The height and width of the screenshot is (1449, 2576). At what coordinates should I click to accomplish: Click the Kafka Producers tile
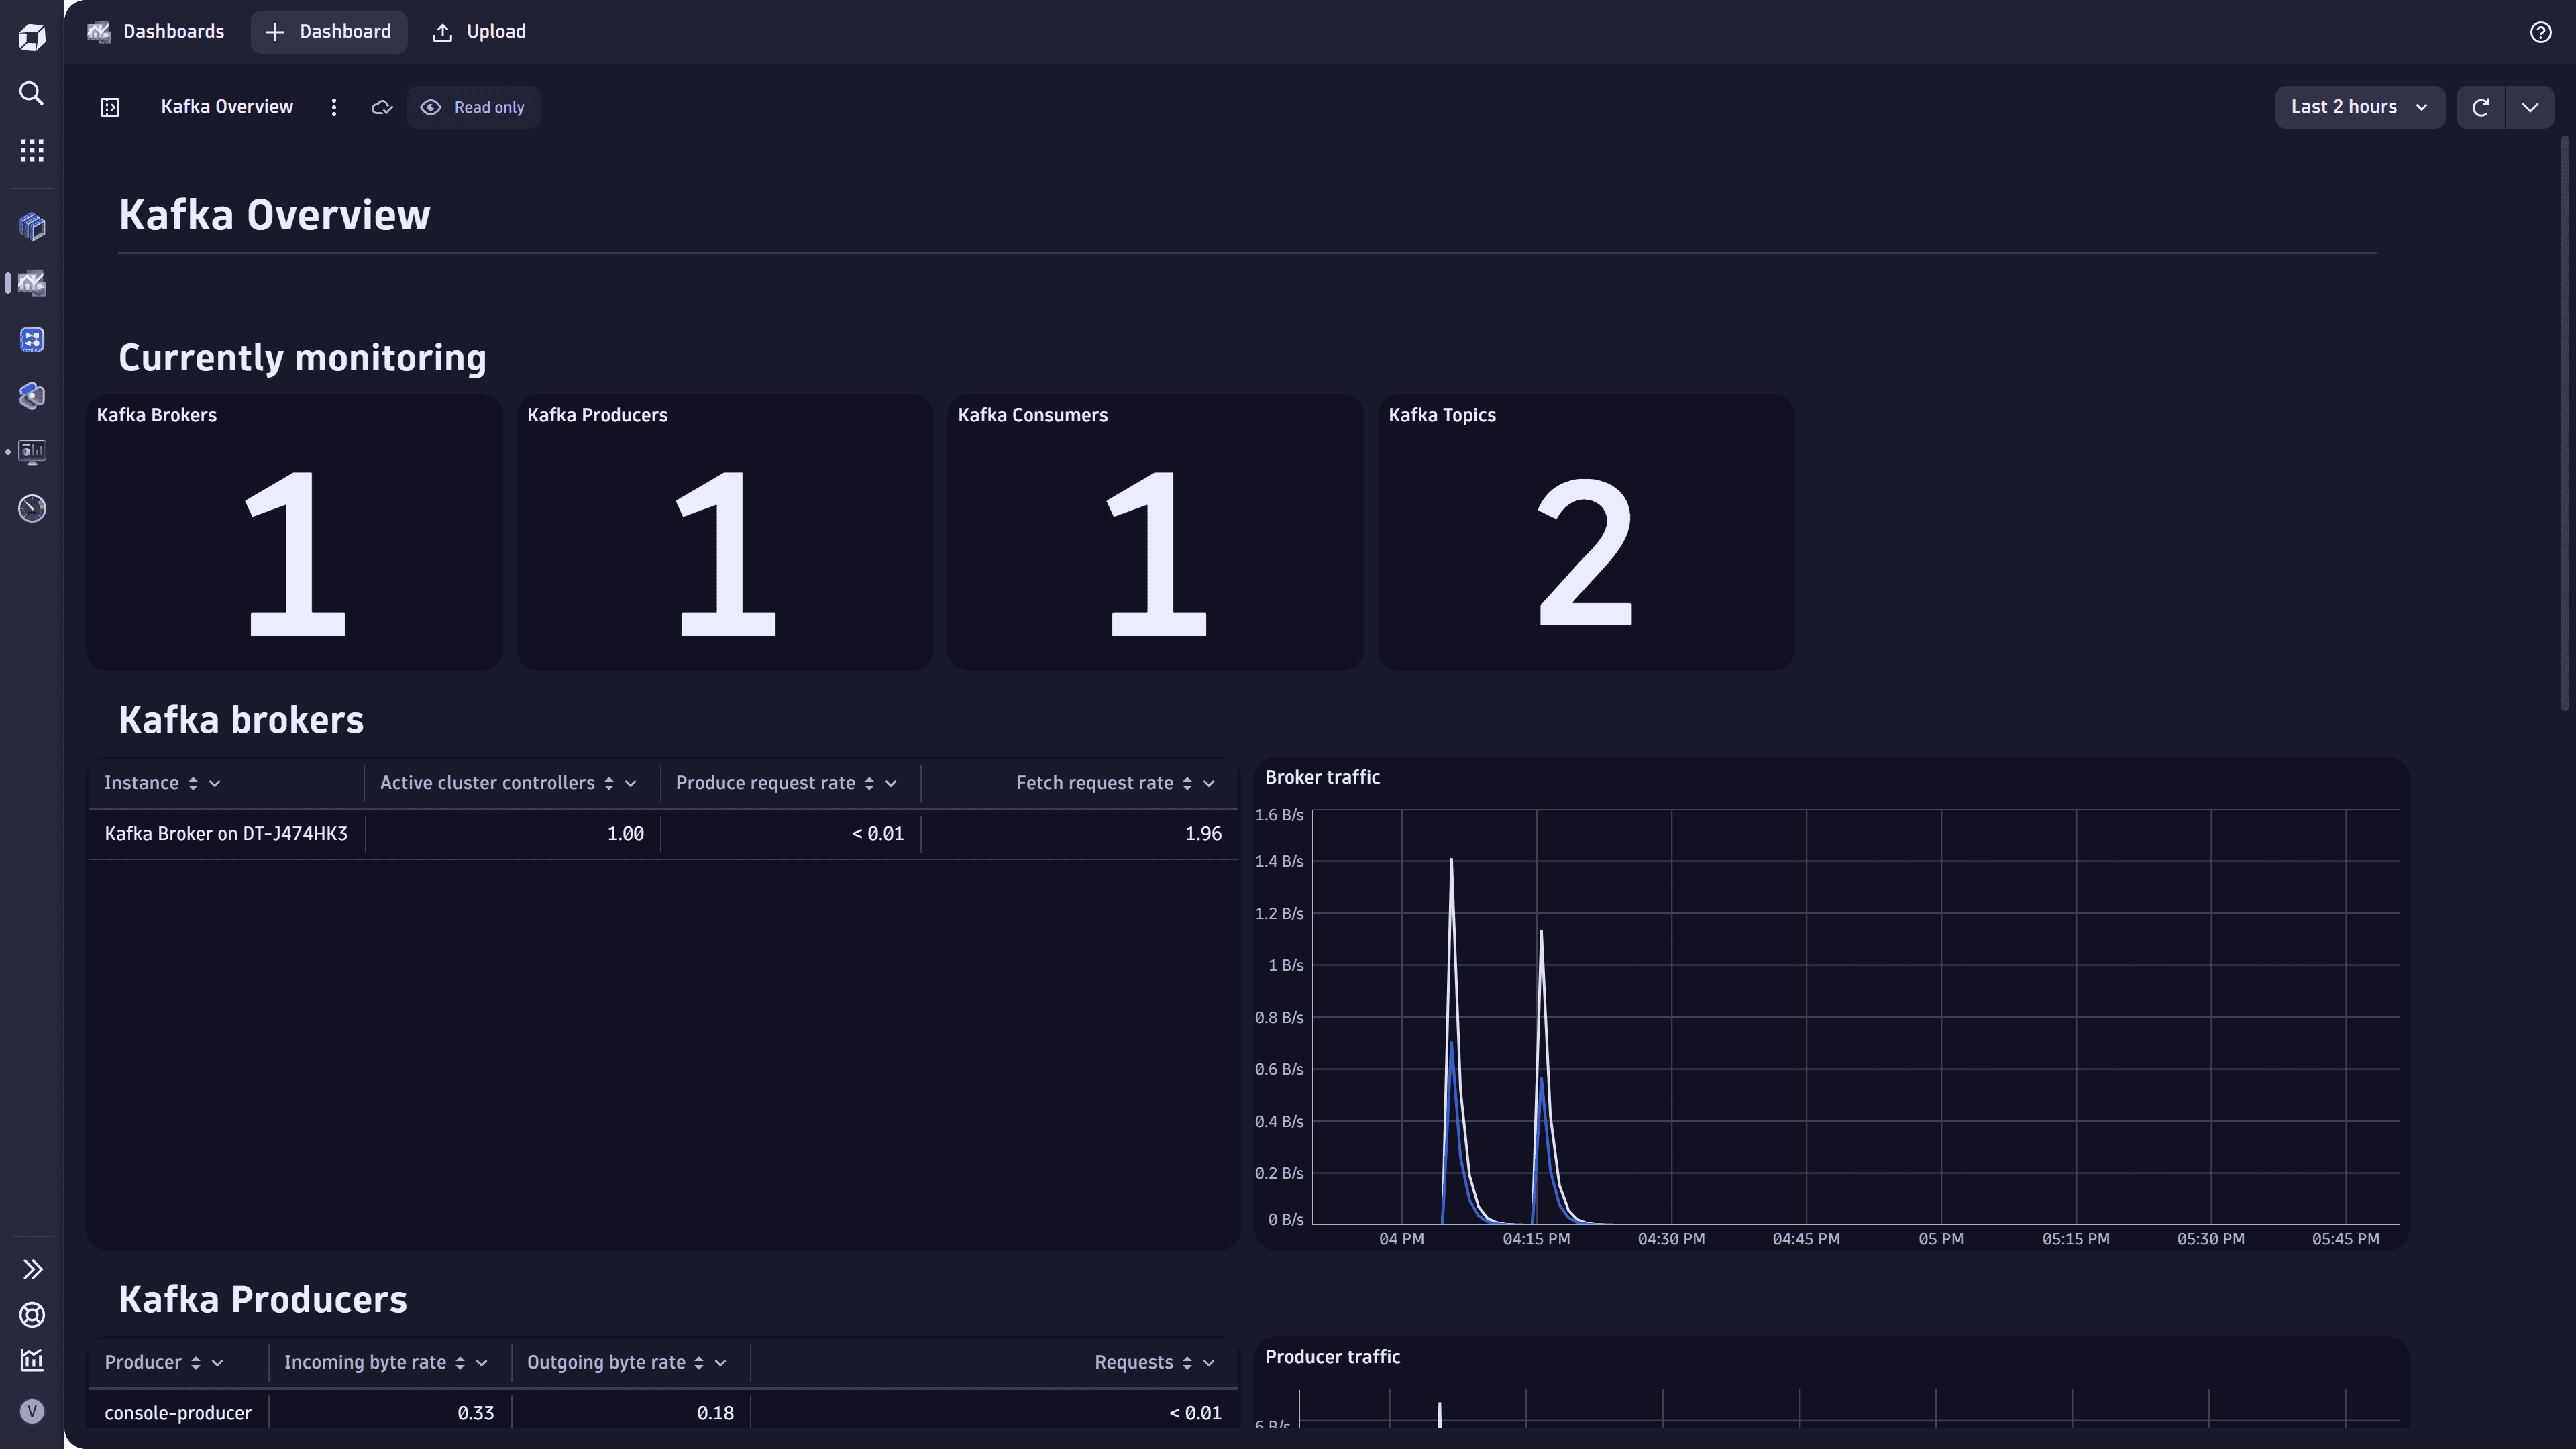coord(725,532)
